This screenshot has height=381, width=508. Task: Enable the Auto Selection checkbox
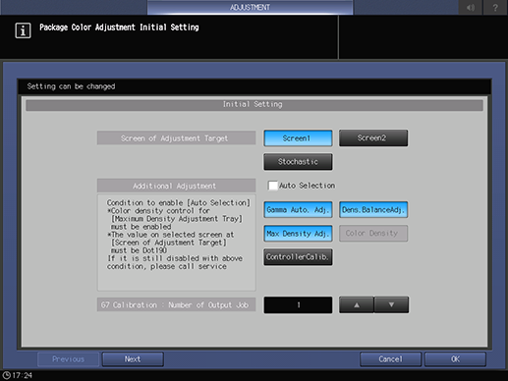tap(272, 186)
